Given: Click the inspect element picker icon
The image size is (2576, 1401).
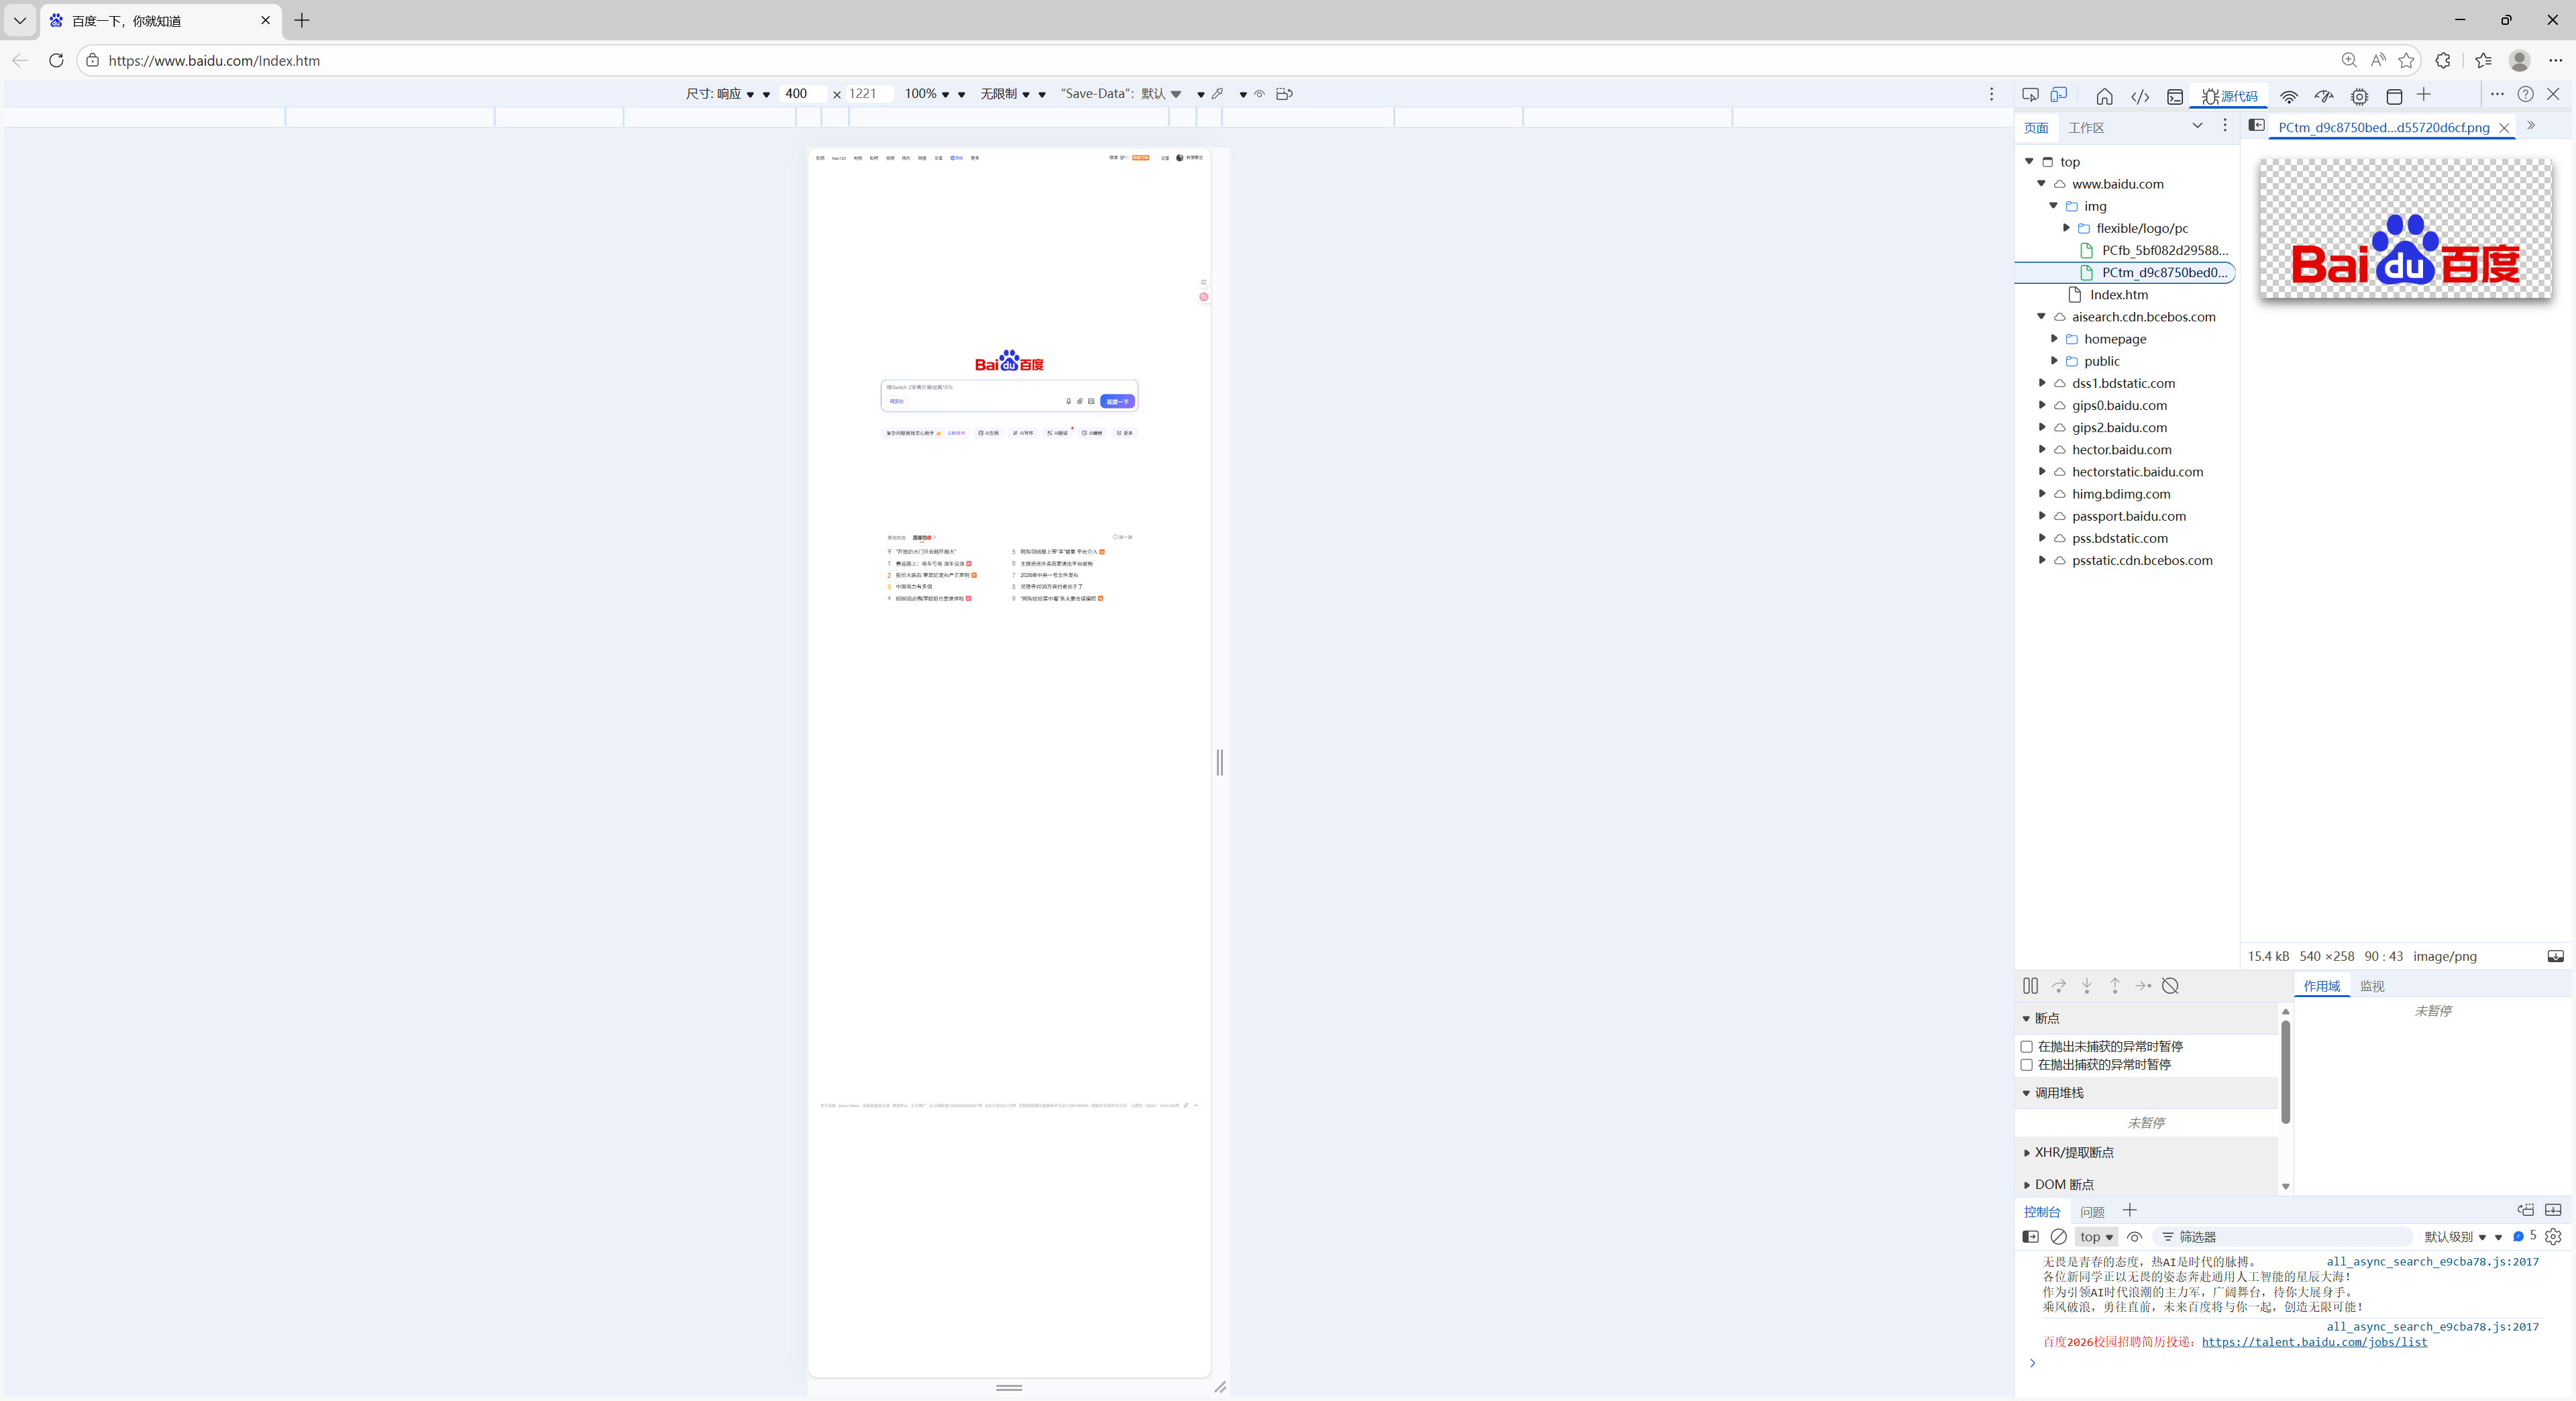Looking at the screenshot, I should click(x=2030, y=95).
